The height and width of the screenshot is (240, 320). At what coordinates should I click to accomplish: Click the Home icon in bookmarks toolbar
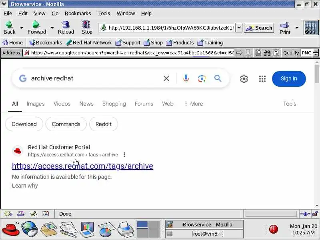(x=5, y=42)
